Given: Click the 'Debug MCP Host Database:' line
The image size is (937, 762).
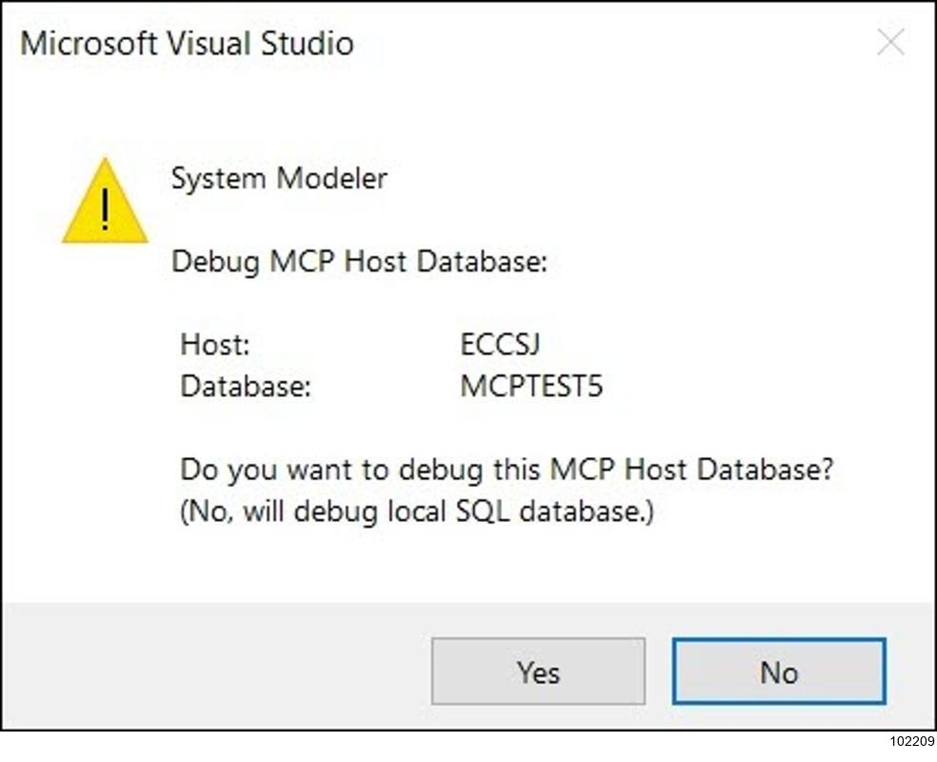Looking at the screenshot, I should [359, 261].
